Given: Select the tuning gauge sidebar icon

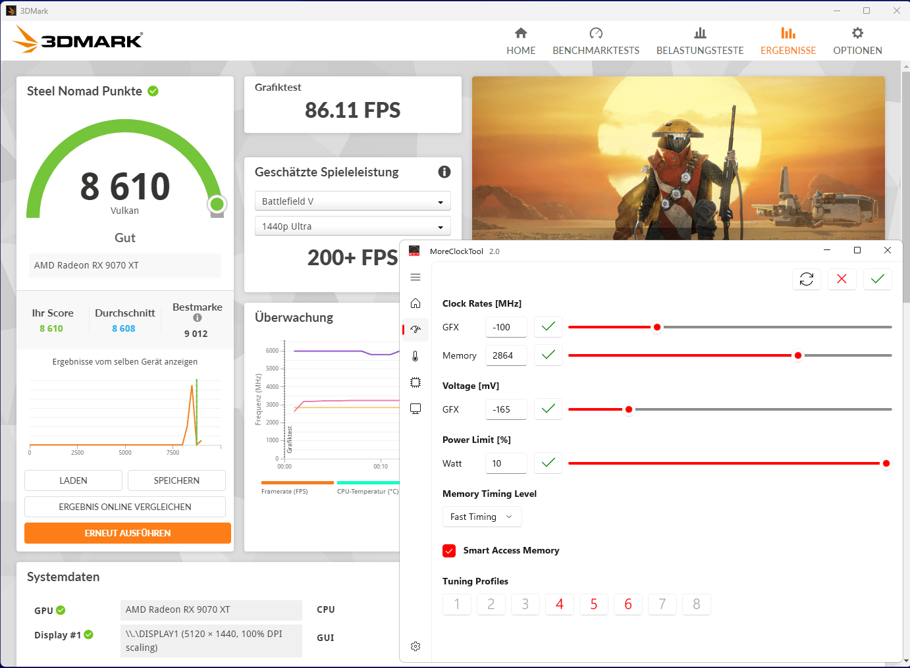Looking at the screenshot, I should click(x=415, y=330).
